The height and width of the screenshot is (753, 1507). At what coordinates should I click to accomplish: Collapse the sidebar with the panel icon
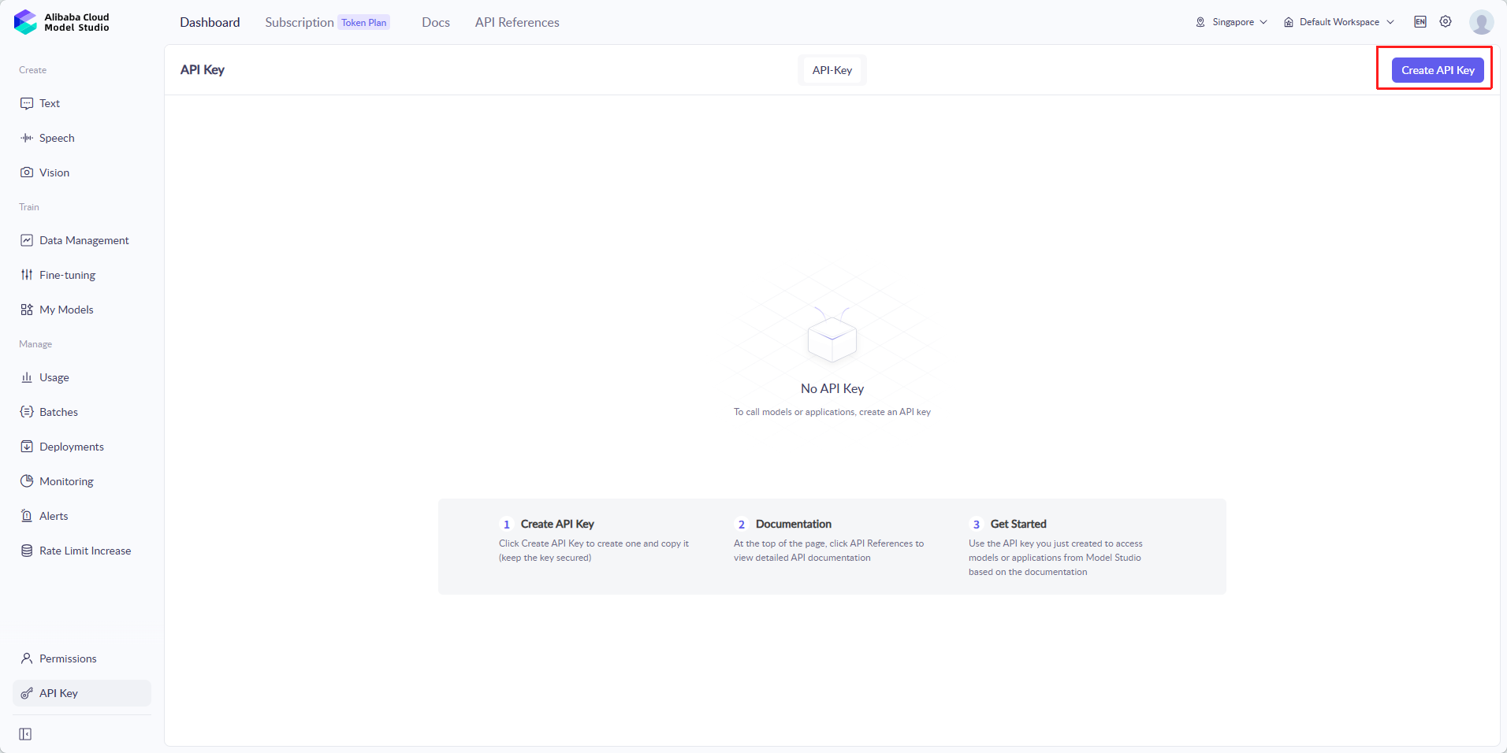tap(25, 734)
